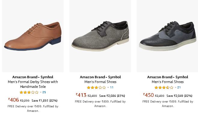Viewport: 198px width, 116px height.
Task: Click the star rating of the derby shoes
Action: tap(29, 92)
